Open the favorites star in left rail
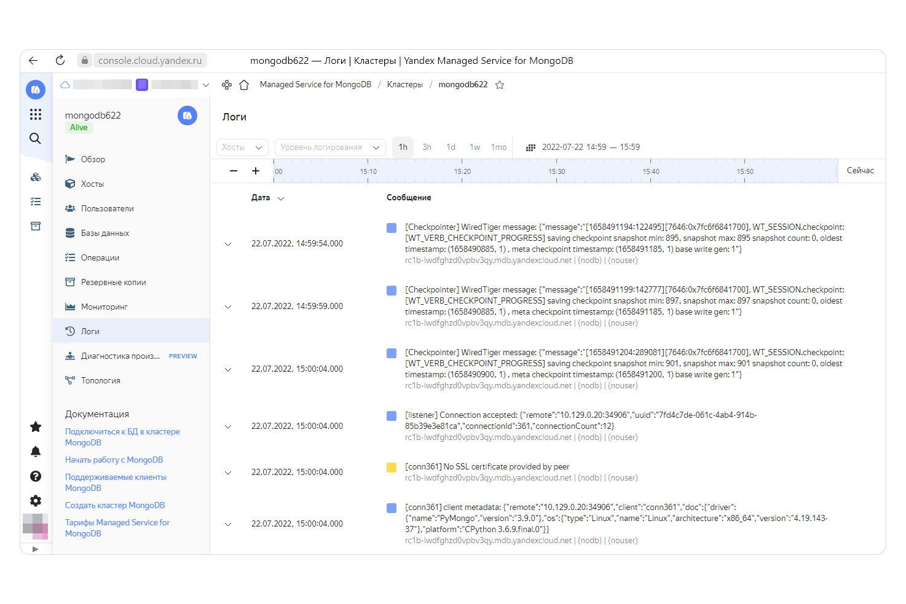 pyautogui.click(x=36, y=426)
